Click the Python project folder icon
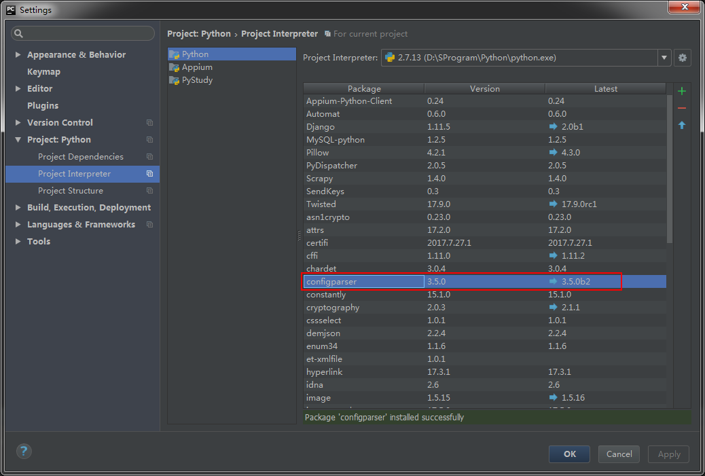The image size is (705, 476). click(x=174, y=54)
